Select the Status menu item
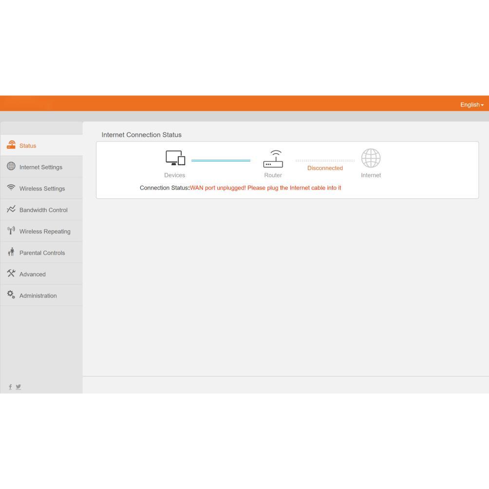 pyautogui.click(x=41, y=146)
